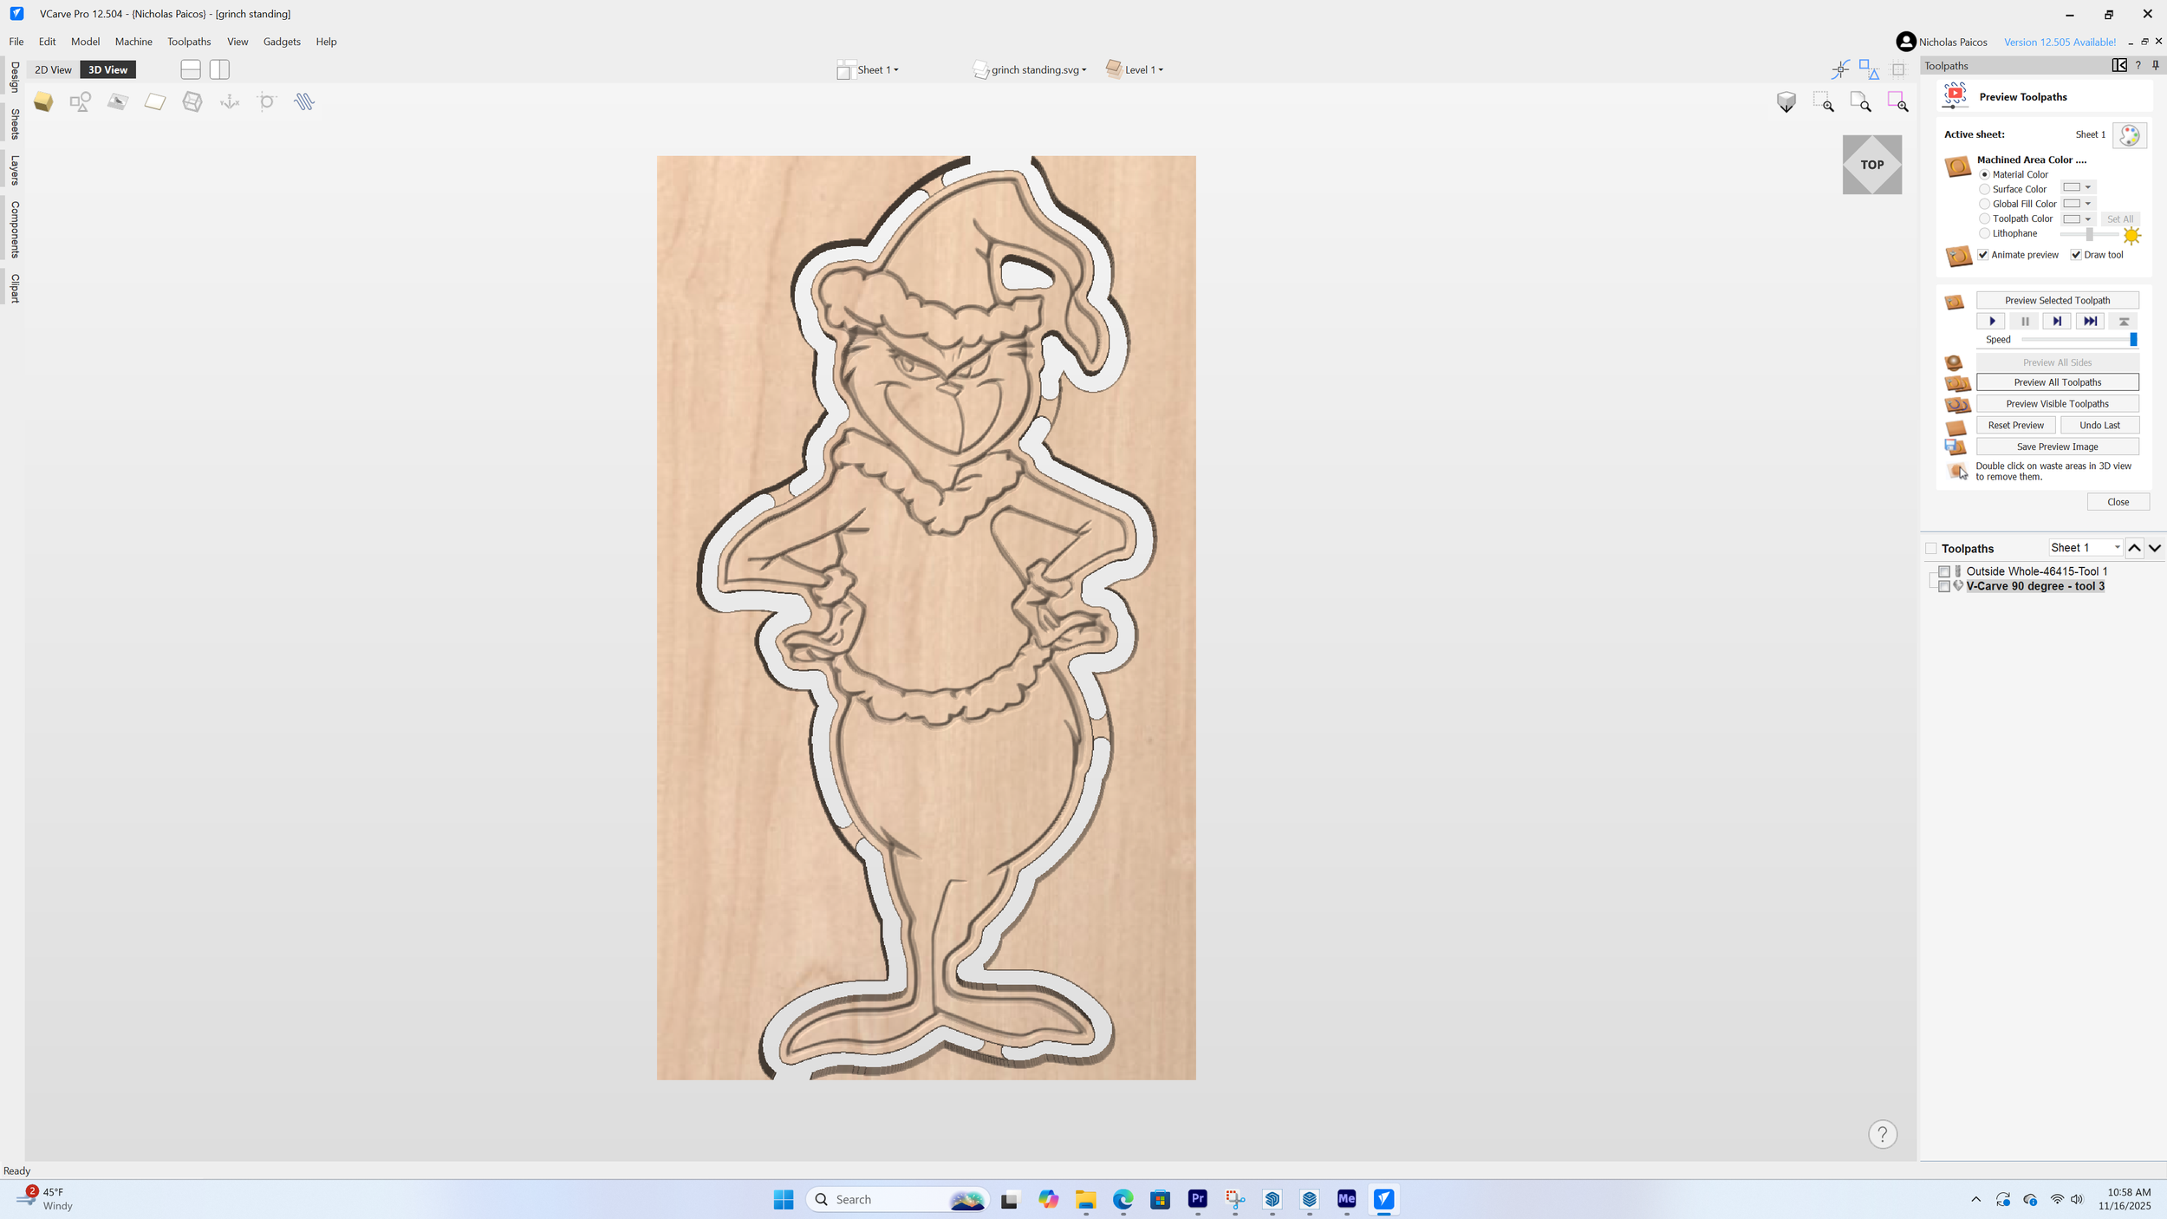Click the shapes toggle icon in 3D toolbar
2167x1219 pixels.
81,102
